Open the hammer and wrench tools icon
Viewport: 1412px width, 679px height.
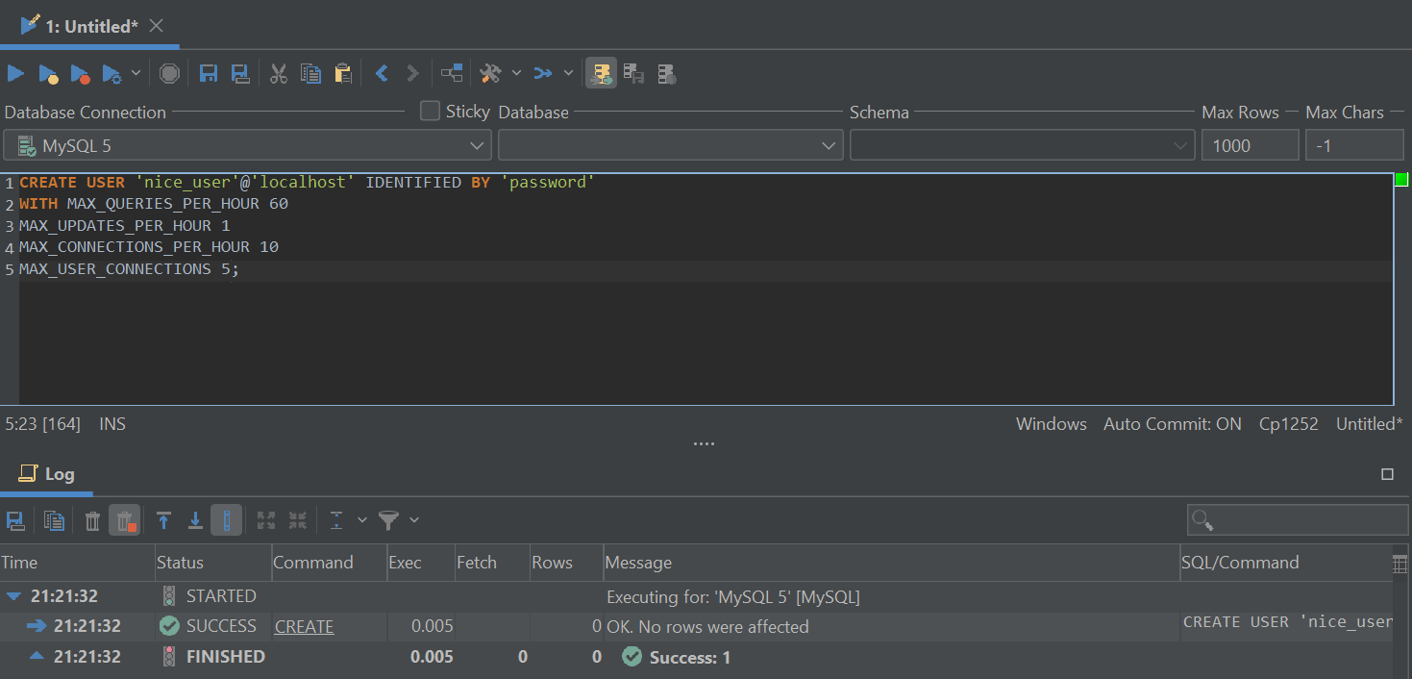point(490,73)
